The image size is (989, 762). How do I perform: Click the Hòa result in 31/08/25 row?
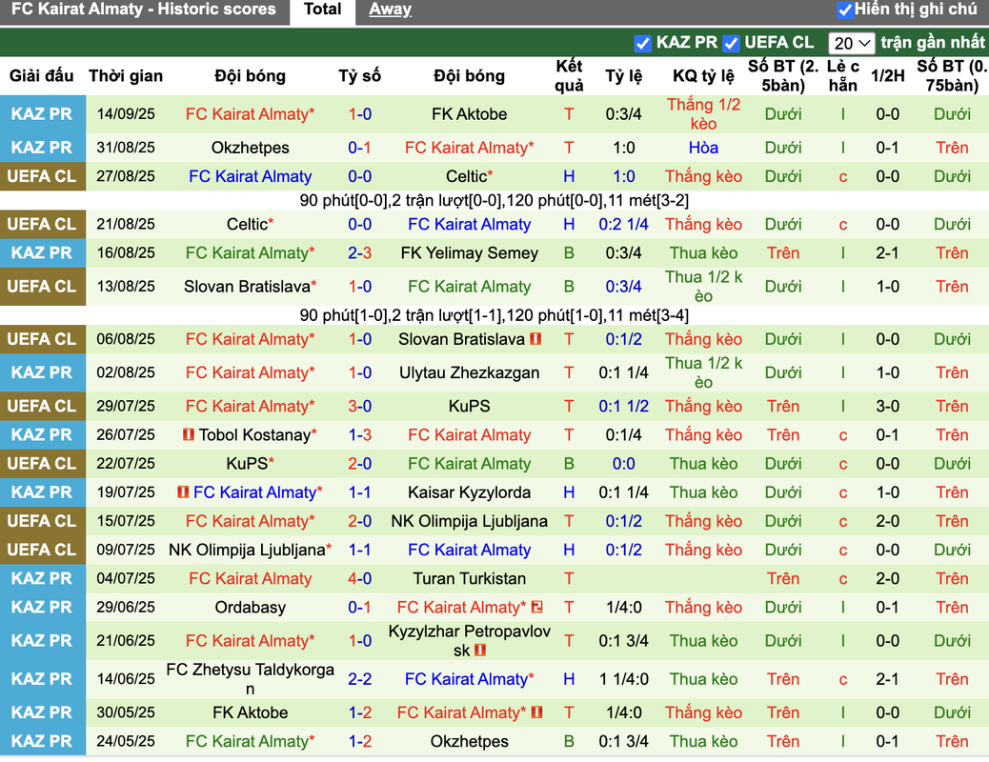click(x=703, y=148)
